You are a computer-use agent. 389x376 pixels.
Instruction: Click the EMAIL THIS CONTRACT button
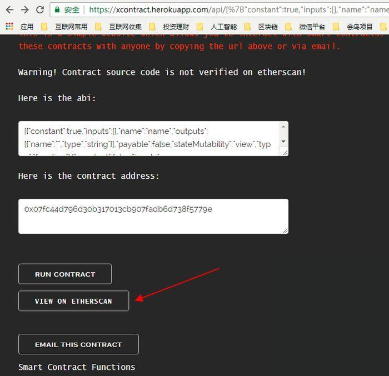[x=78, y=344]
